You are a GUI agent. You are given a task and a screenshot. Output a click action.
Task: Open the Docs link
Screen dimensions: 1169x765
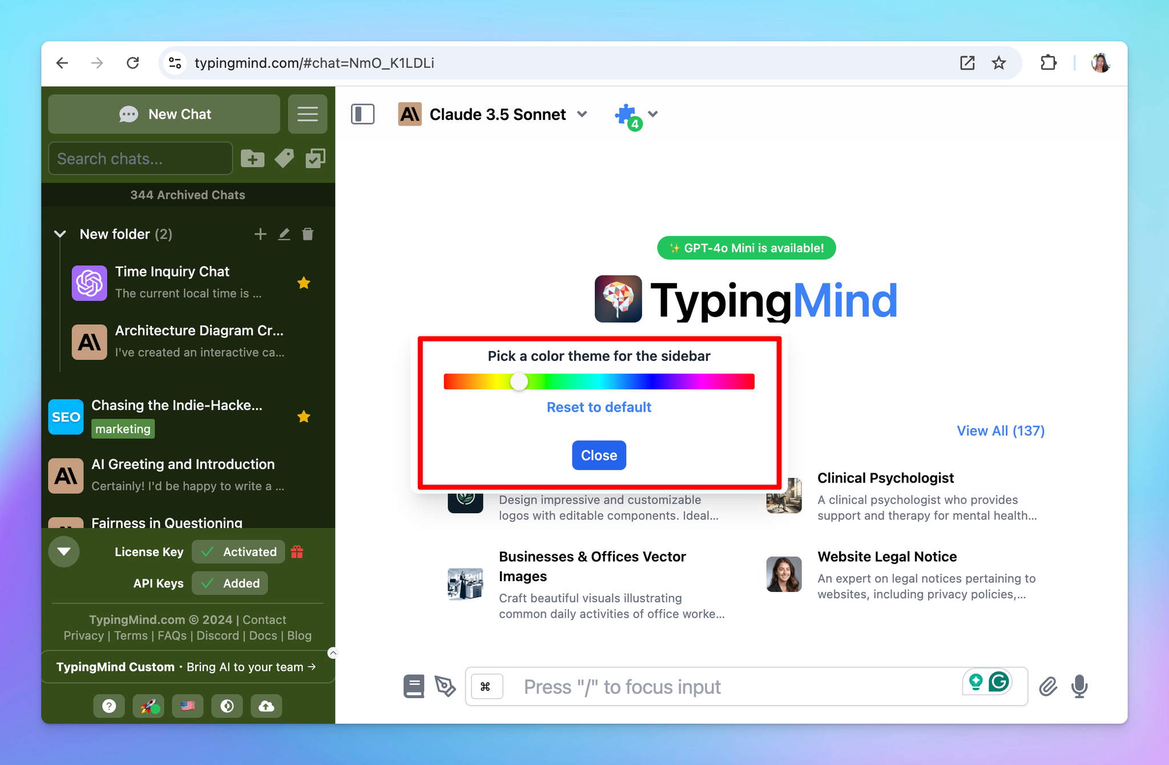263,635
